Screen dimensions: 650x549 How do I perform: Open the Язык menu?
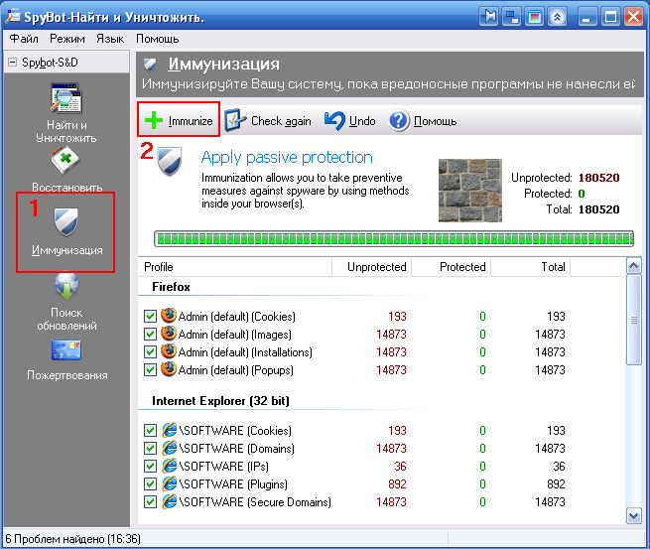point(110,39)
